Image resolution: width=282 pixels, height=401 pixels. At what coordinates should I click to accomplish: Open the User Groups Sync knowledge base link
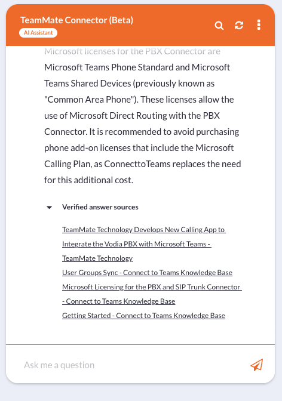pyautogui.click(x=148, y=273)
